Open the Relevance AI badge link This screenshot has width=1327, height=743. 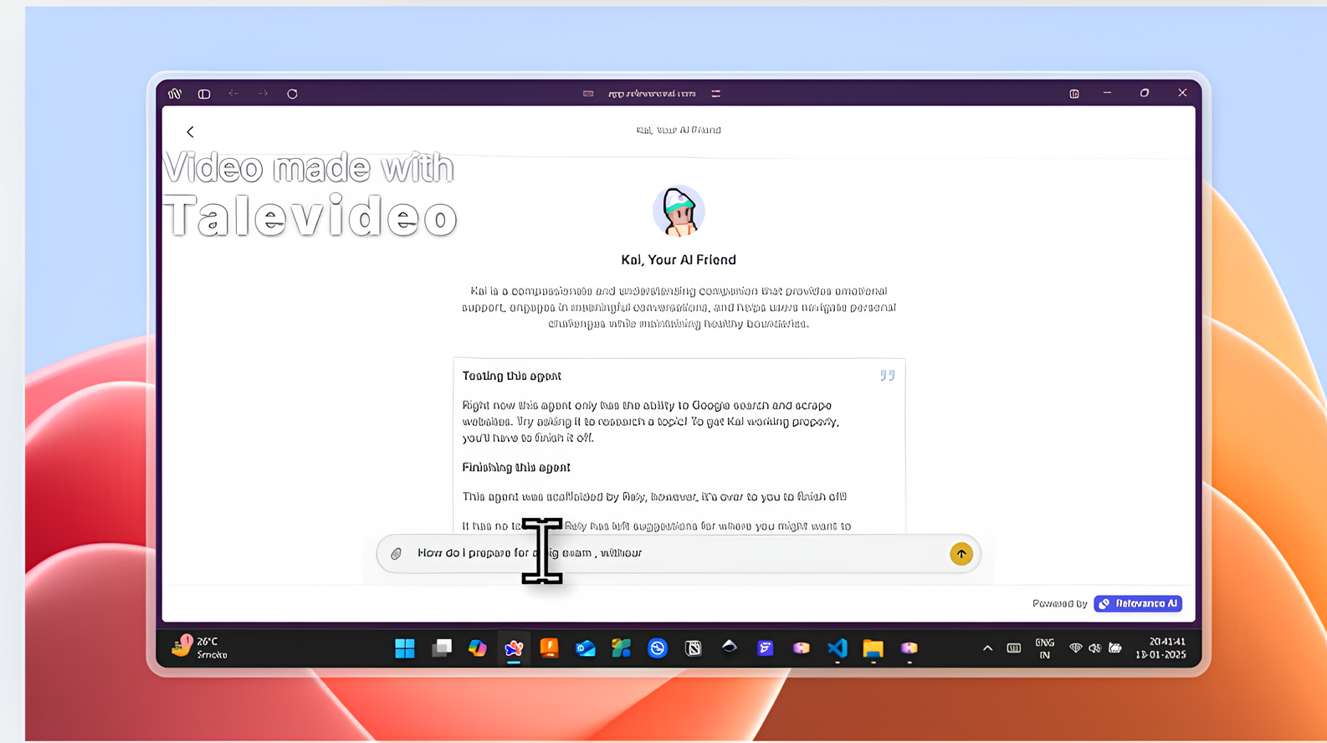1138,603
